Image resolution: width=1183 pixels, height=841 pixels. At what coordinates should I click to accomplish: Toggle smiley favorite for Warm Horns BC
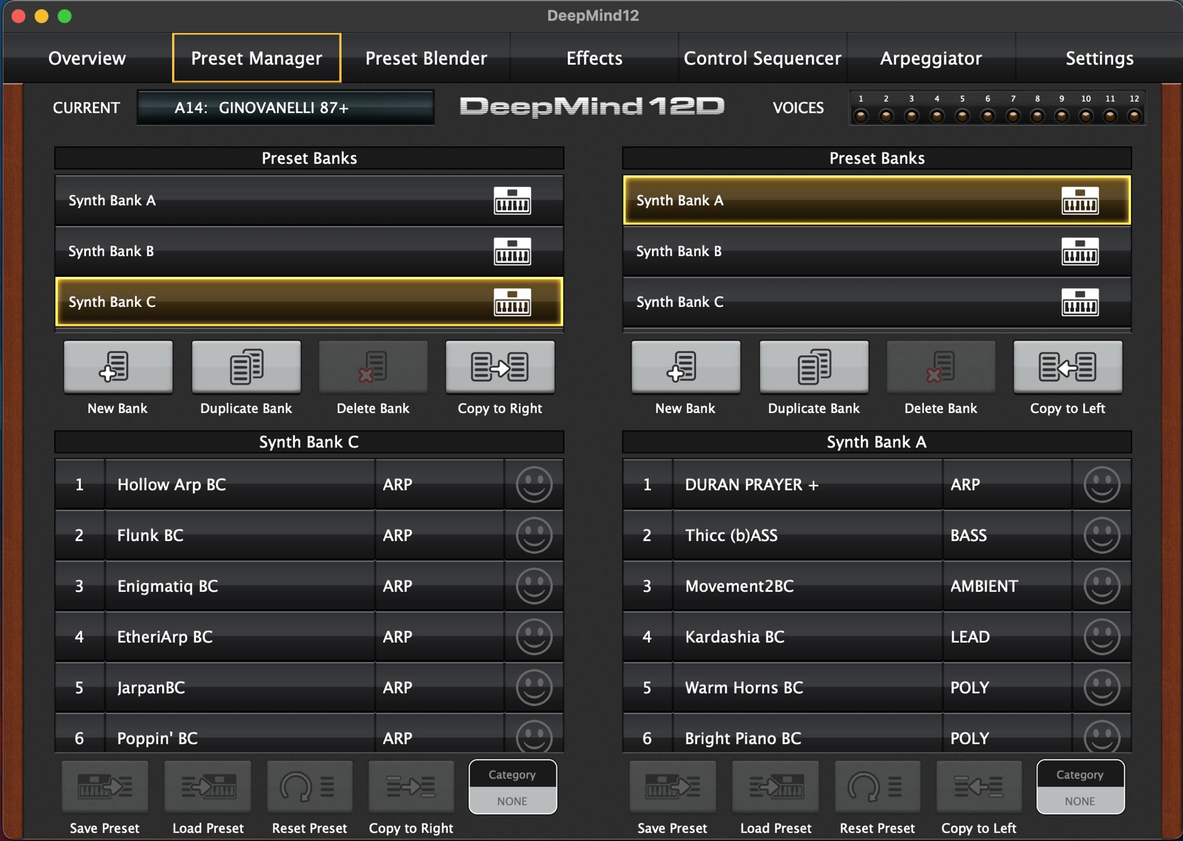tap(1101, 688)
